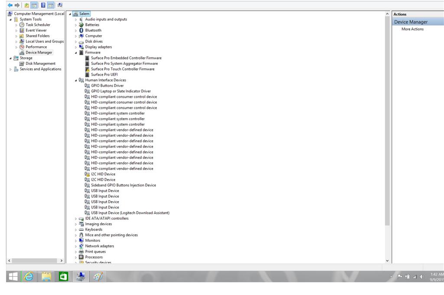
Task: Expand the Batteries category
Action: (x=76, y=25)
